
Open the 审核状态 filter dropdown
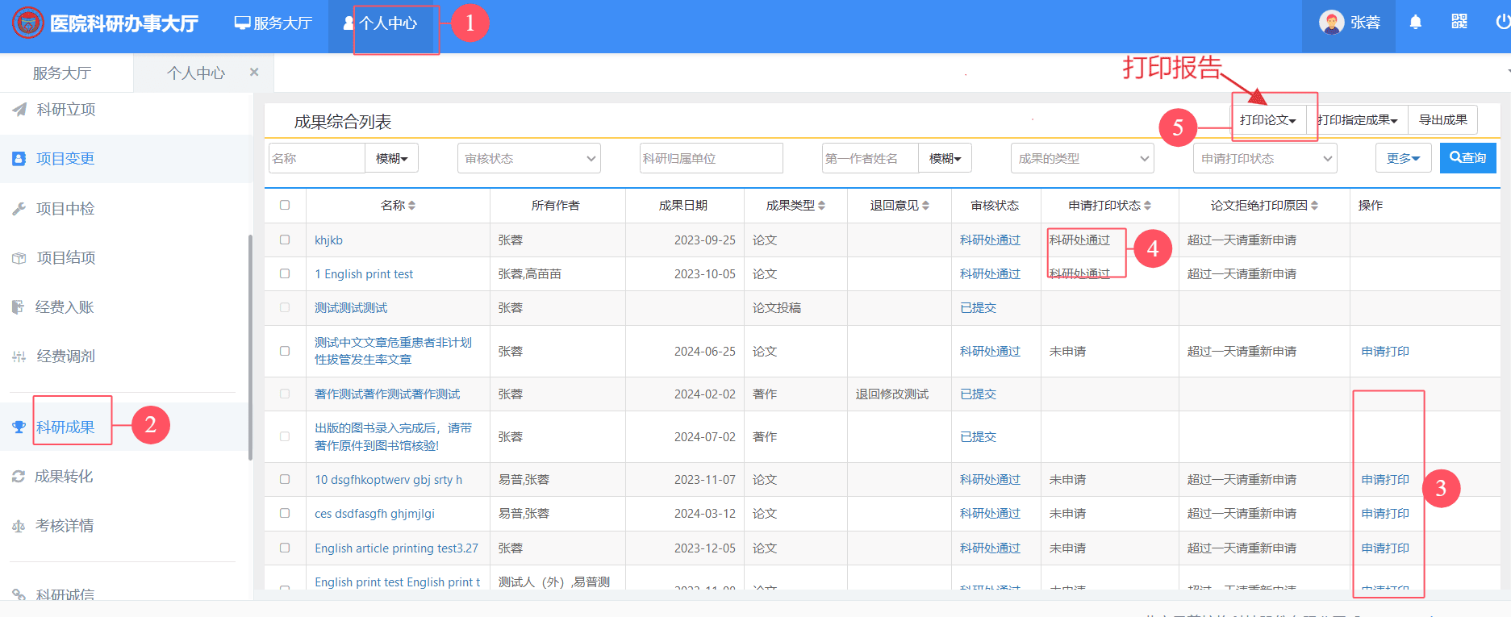tap(529, 158)
